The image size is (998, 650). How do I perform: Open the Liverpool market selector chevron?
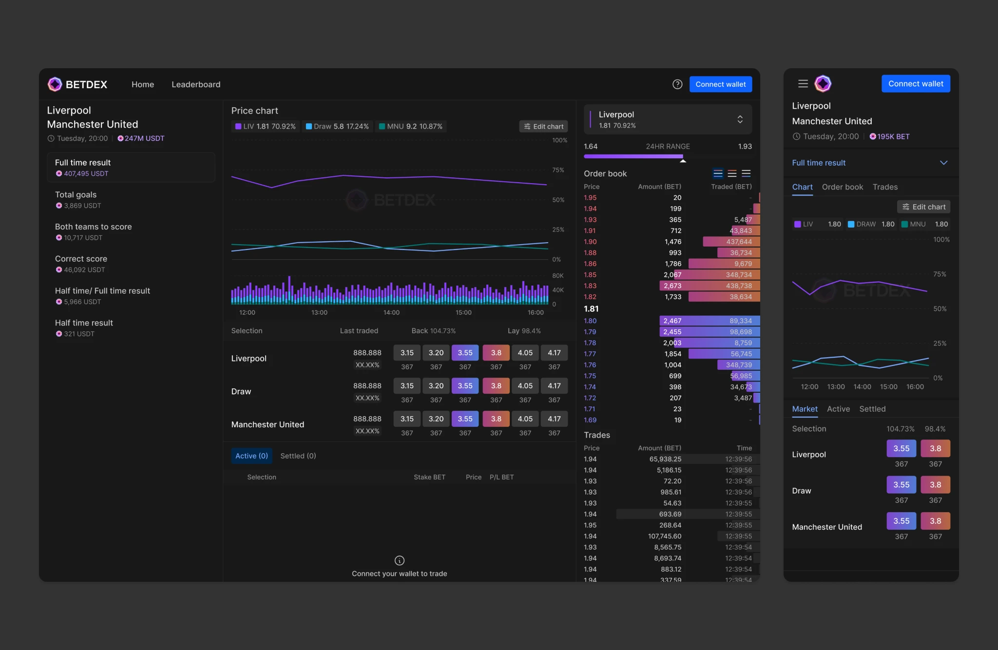point(740,119)
